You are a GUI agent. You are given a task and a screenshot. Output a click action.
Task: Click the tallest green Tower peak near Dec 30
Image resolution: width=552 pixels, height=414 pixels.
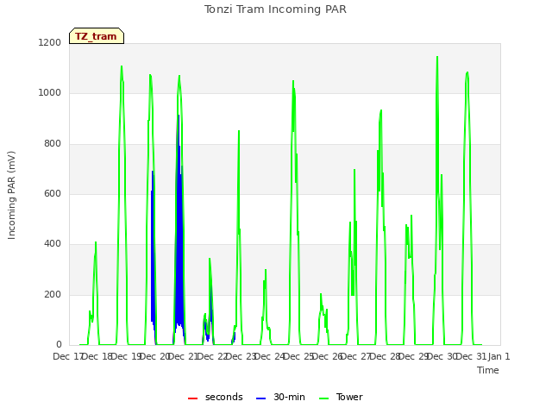pyautogui.click(x=437, y=57)
